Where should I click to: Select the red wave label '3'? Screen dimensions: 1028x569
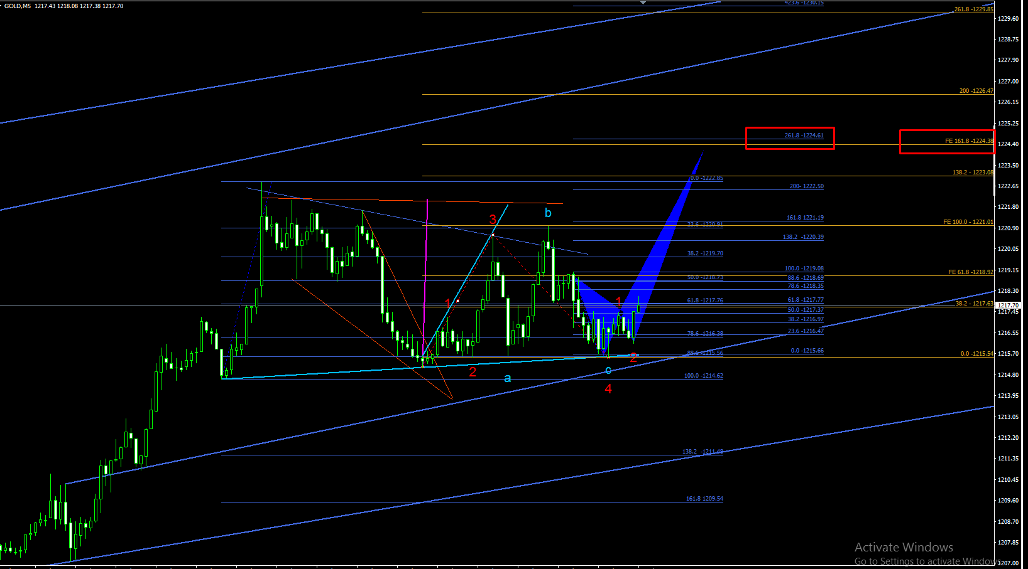coord(493,219)
